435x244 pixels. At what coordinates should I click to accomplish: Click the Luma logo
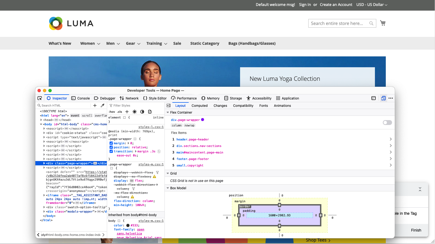(x=71, y=23)
